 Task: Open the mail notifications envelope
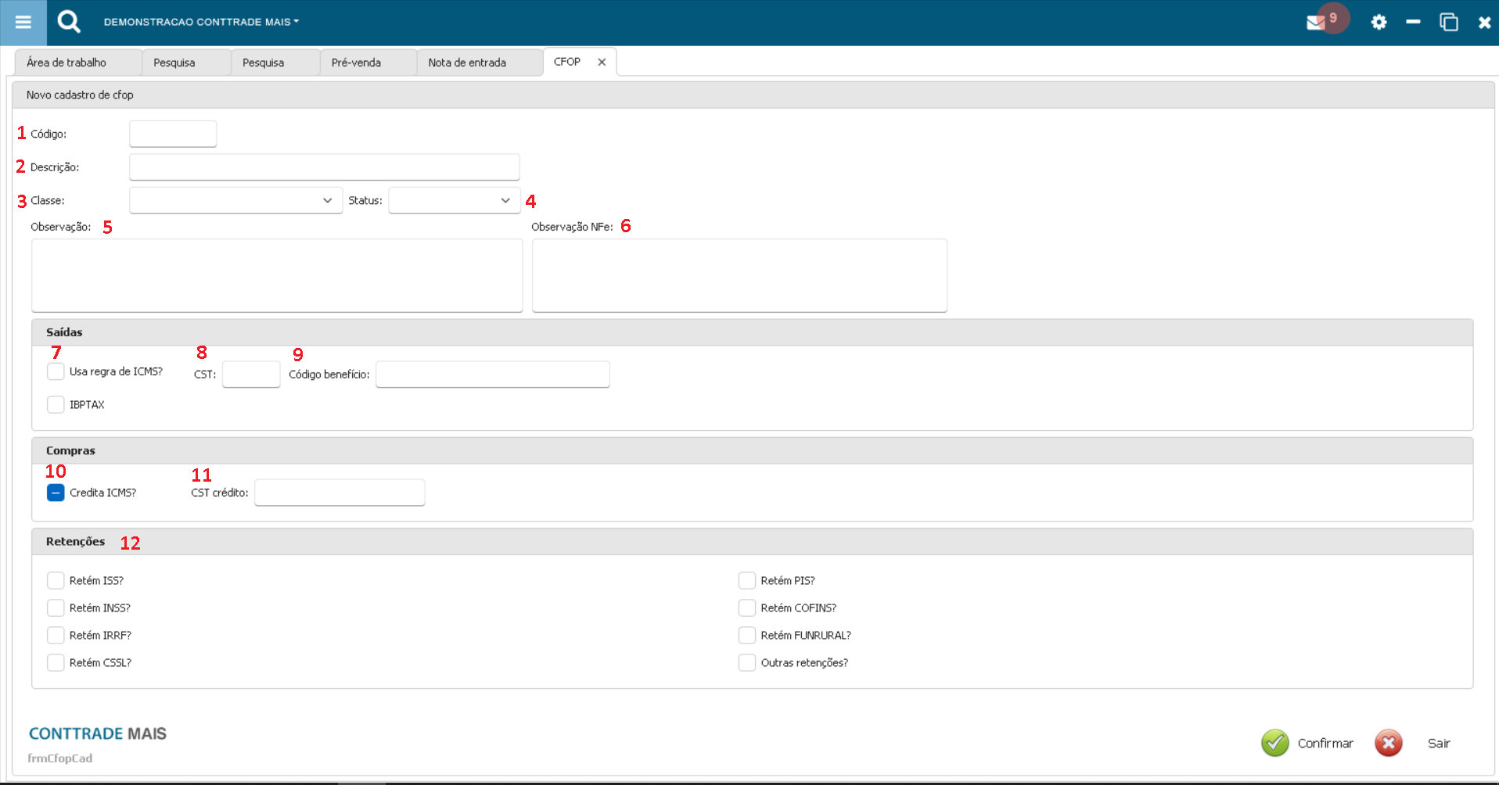pyautogui.click(x=1316, y=23)
